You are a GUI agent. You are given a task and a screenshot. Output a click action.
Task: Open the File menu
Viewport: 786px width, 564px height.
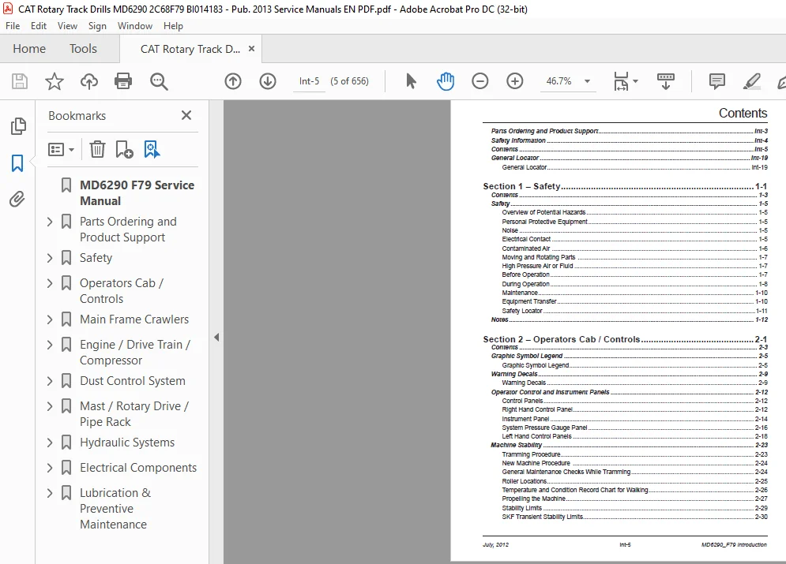pyautogui.click(x=13, y=26)
